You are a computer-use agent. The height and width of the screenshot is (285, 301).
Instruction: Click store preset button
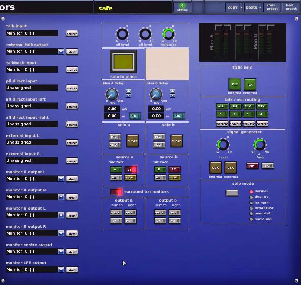[x=272, y=7]
